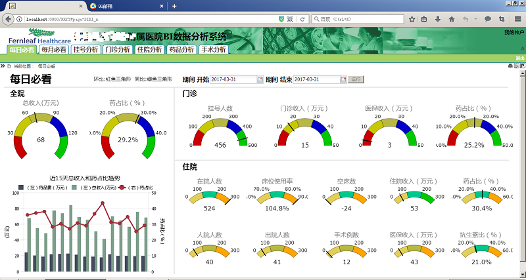
Task: Open the hamburger menu in browser toolbar
Action: (517, 20)
